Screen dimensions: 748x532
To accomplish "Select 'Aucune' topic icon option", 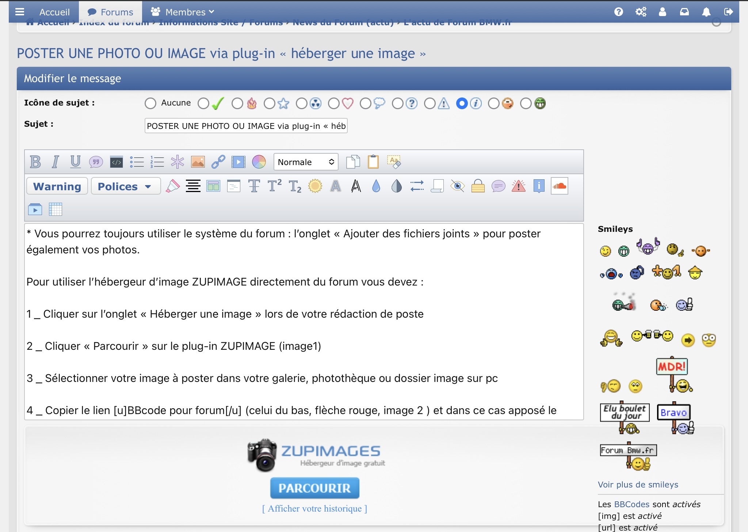I will click(150, 103).
